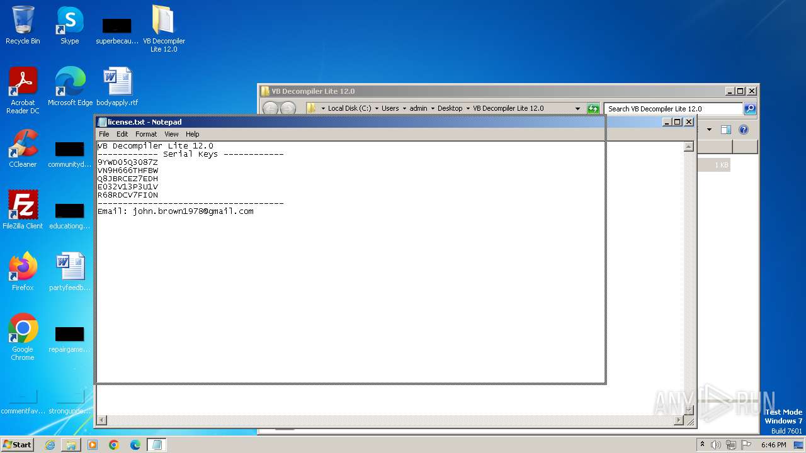Expand the arrow left of Local Disk (C:)
Image resolution: width=806 pixels, height=453 pixels.
click(323, 108)
